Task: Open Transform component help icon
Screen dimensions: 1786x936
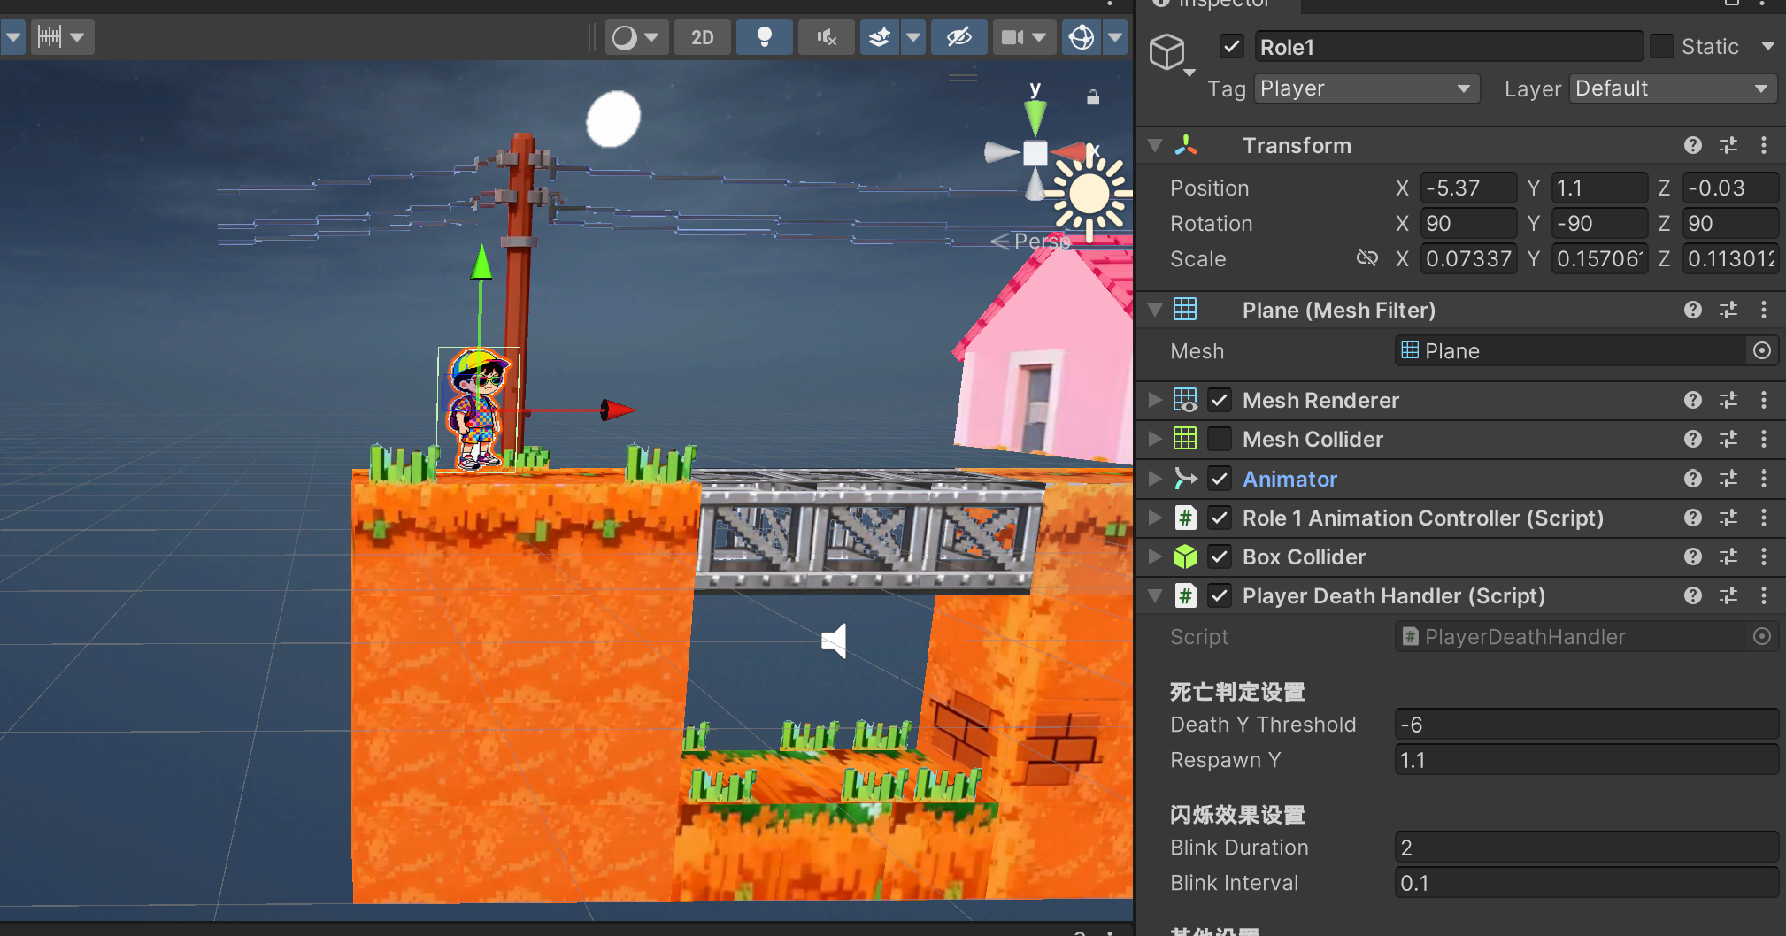Action: point(1692,145)
